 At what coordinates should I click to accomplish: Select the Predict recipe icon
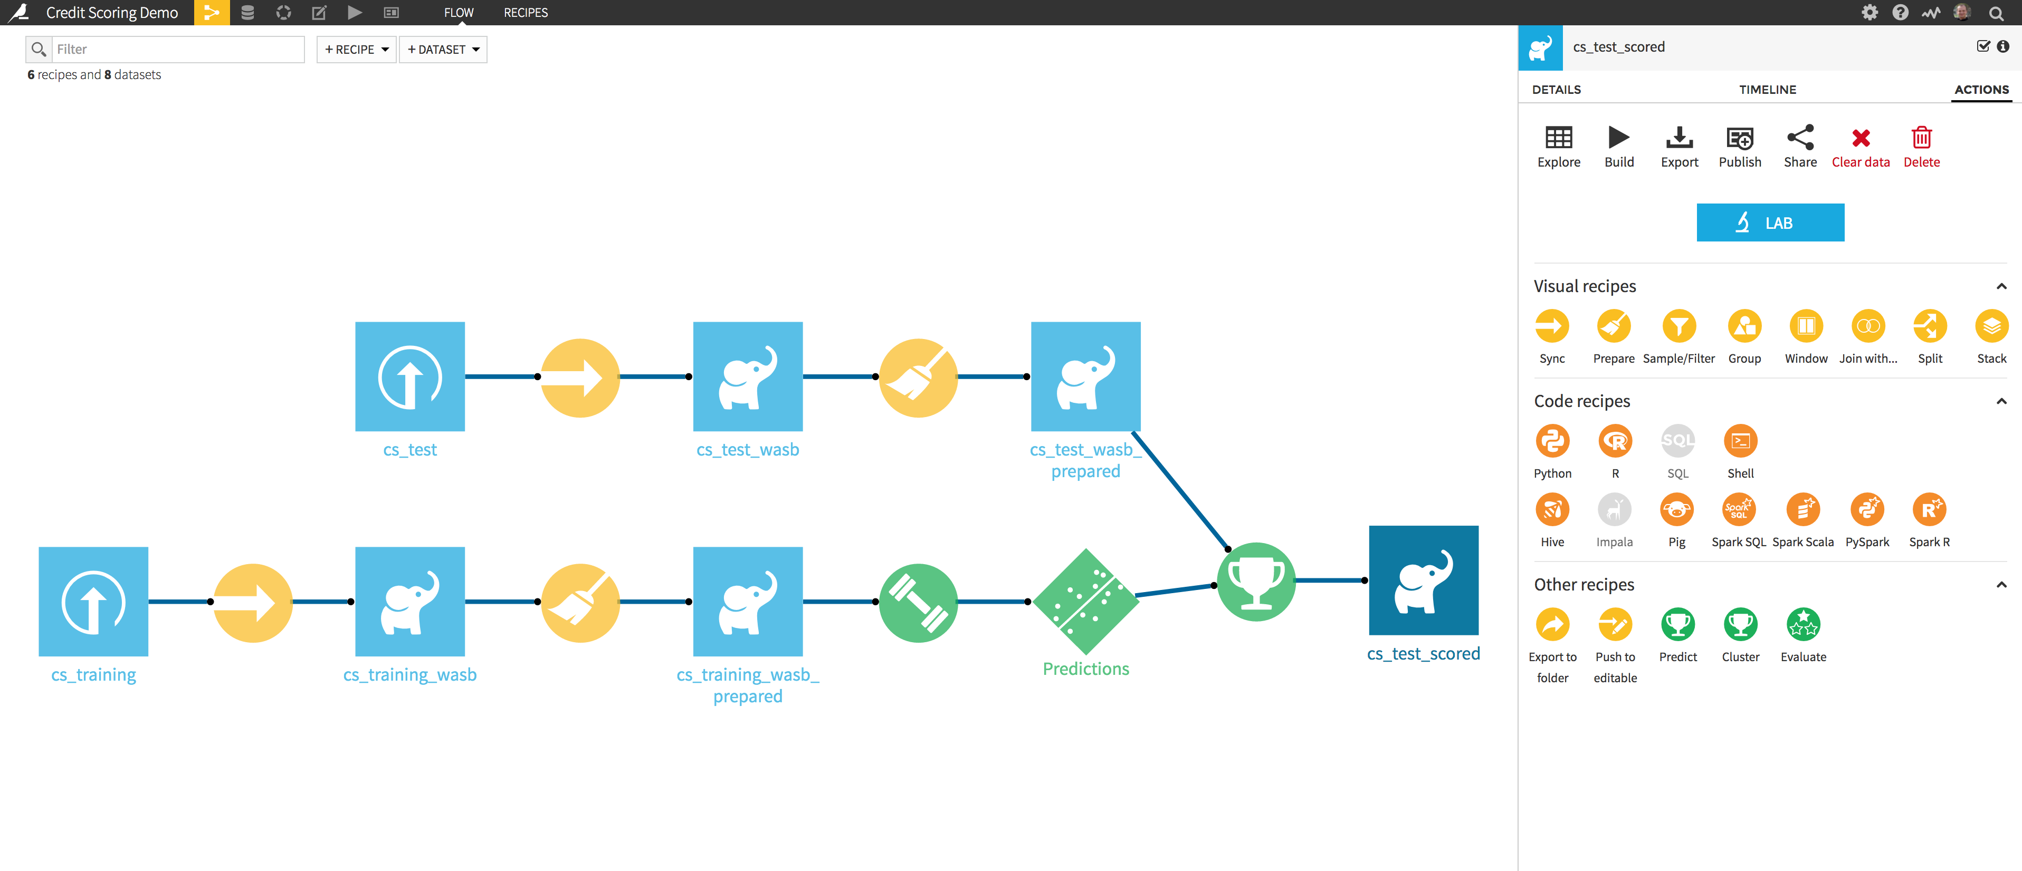pyautogui.click(x=1676, y=625)
